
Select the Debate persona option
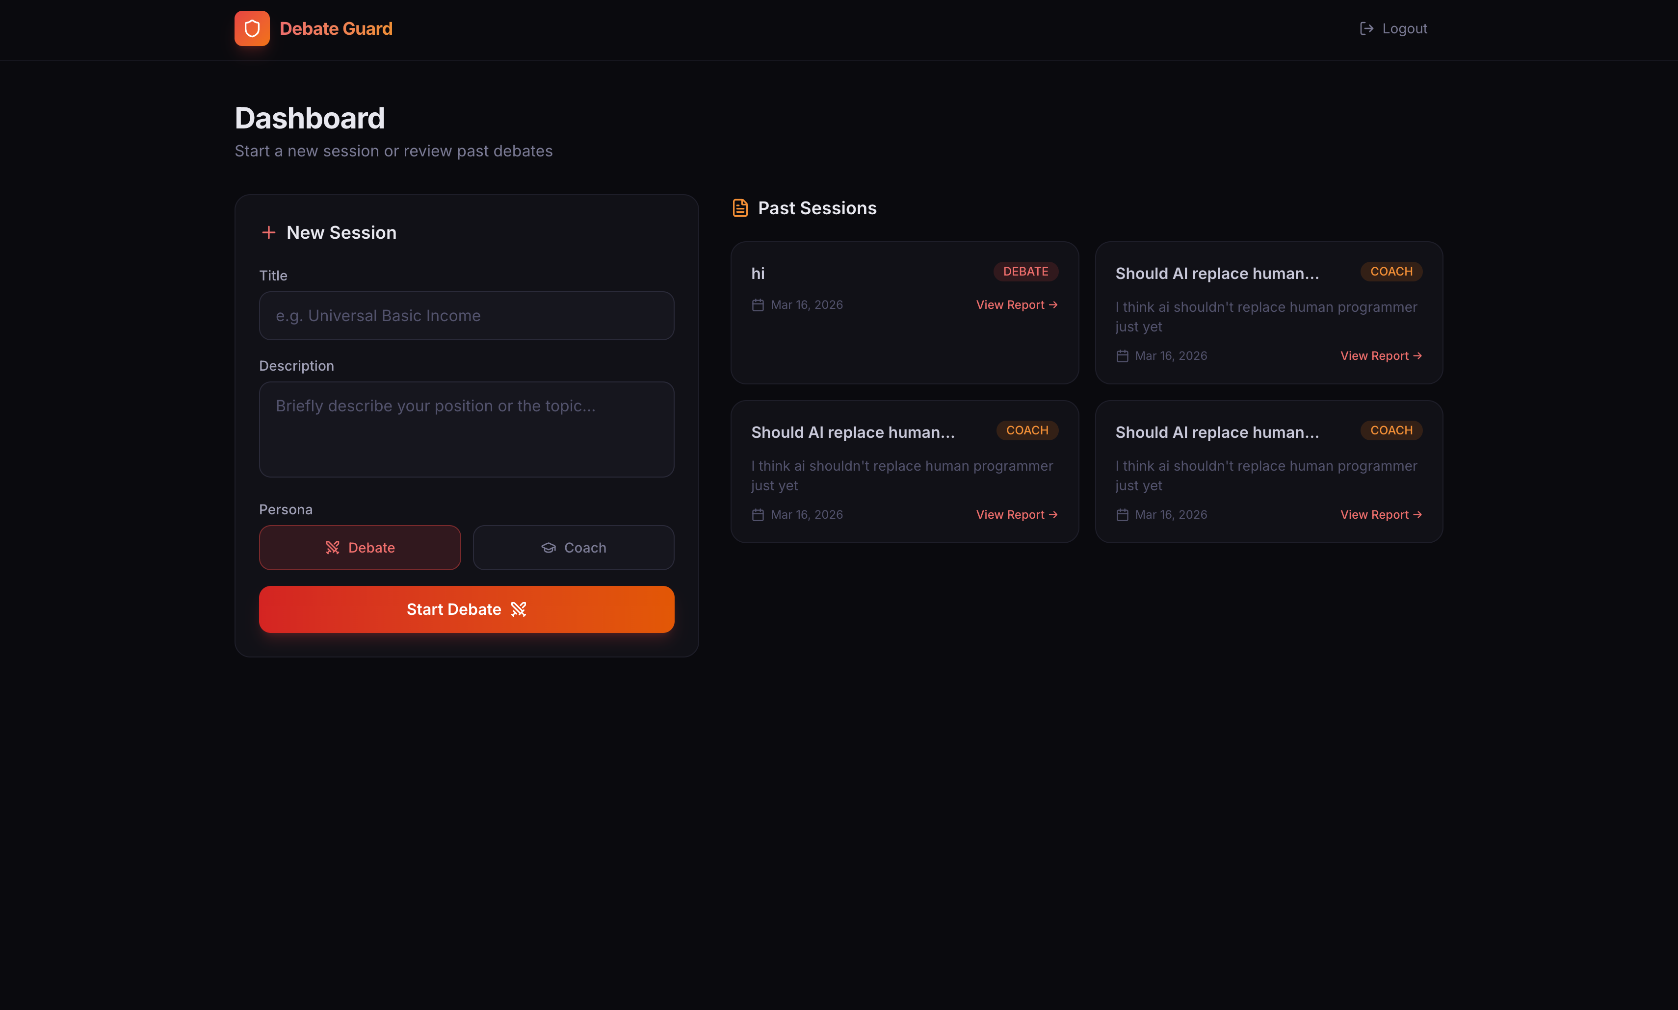(x=360, y=548)
